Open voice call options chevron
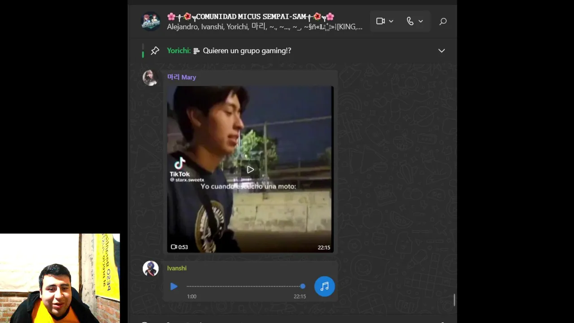This screenshot has width=574, height=323. (421, 21)
